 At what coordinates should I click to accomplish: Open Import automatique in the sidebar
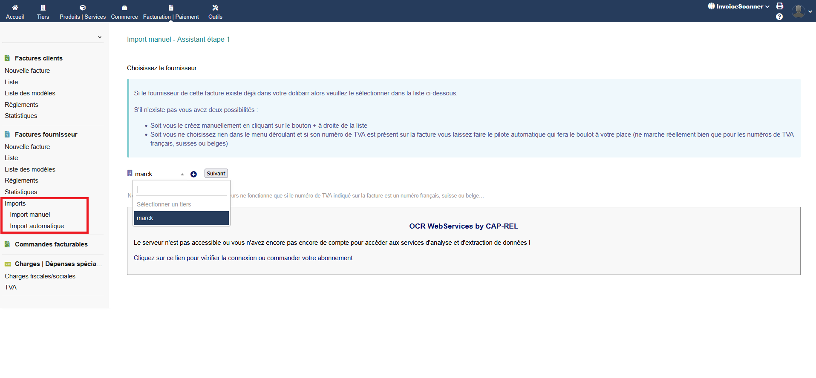point(37,226)
